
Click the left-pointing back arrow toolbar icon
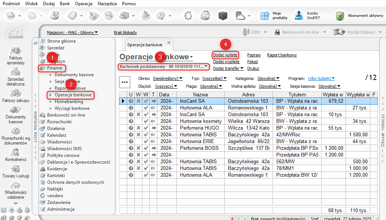pos(10,16)
